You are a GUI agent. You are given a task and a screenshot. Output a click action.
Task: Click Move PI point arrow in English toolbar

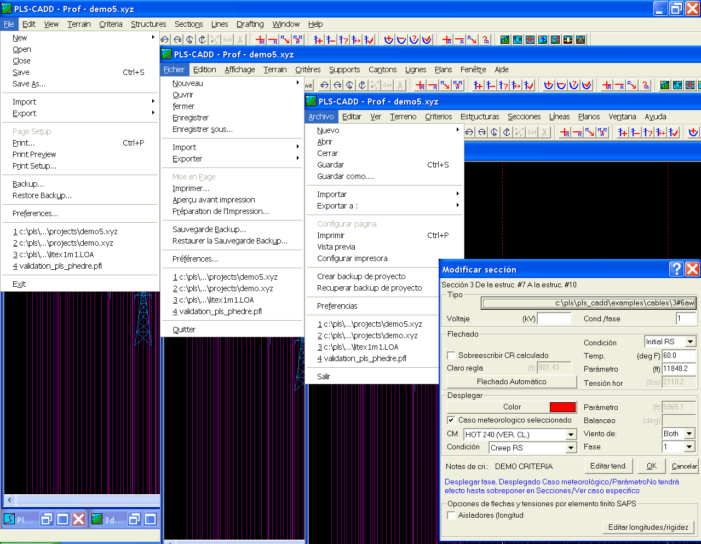click(x=285, y=39)
